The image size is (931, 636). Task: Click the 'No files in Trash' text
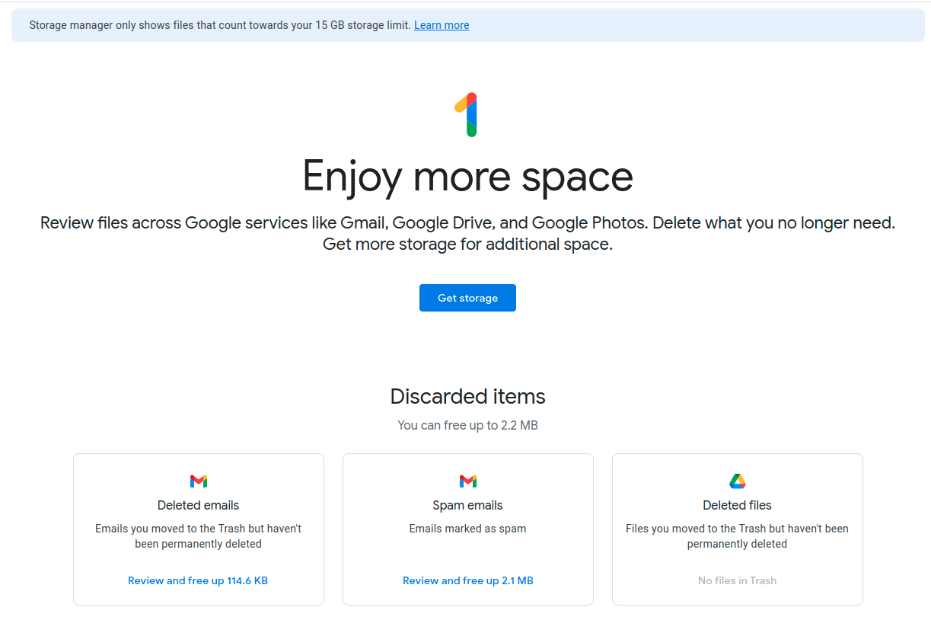738,580
